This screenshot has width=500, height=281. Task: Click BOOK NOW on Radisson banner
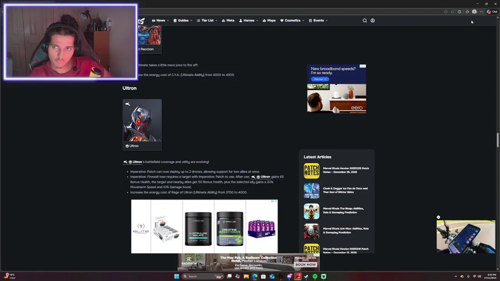pos(305,265)
